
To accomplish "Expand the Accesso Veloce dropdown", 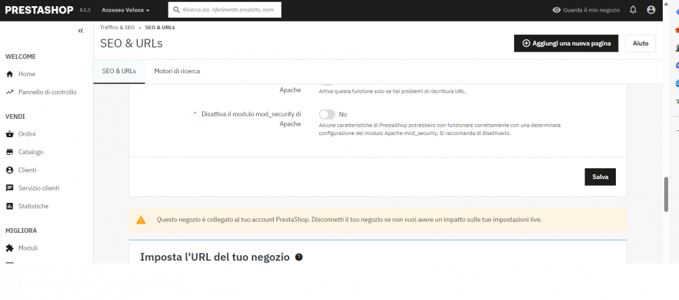I will click(x=126, y=10).
